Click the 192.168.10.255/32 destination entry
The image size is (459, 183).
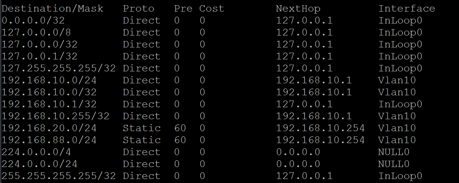[55, 116]
